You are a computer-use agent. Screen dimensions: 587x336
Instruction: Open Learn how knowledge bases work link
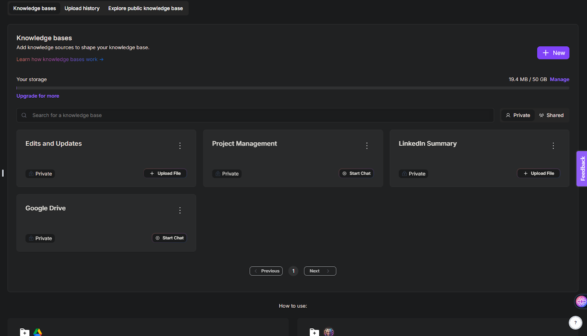[x=60, y=59]
